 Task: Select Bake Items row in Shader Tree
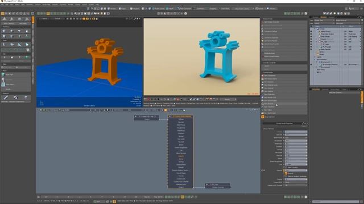tap(321, 70)
